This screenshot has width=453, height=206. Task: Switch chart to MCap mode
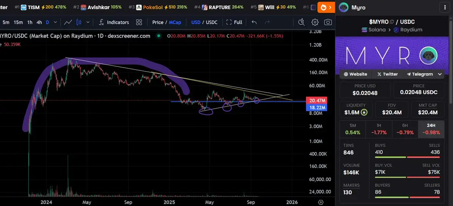[x=175, y=22]
